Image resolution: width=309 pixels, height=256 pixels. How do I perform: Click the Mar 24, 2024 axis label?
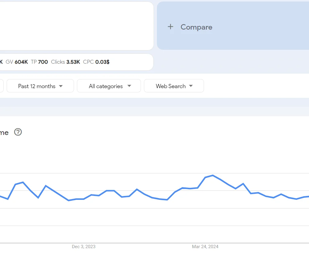205,247
